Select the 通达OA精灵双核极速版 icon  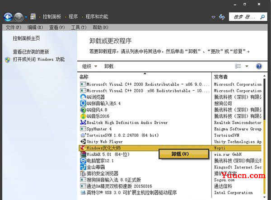tap(83, 186)
